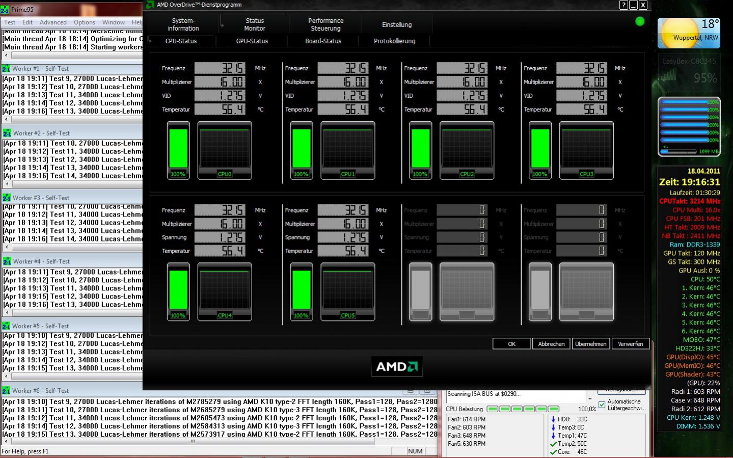Click the CPU Belastung load indicator bar

coord(523,409)
